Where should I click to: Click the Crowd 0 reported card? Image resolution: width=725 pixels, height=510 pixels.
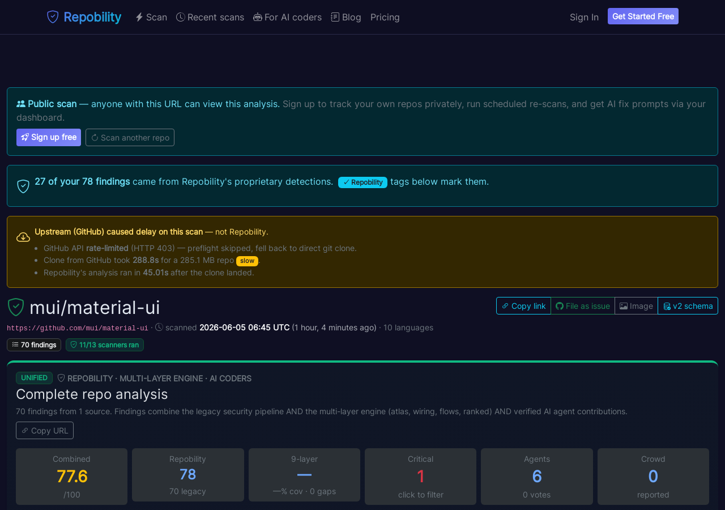653,477
